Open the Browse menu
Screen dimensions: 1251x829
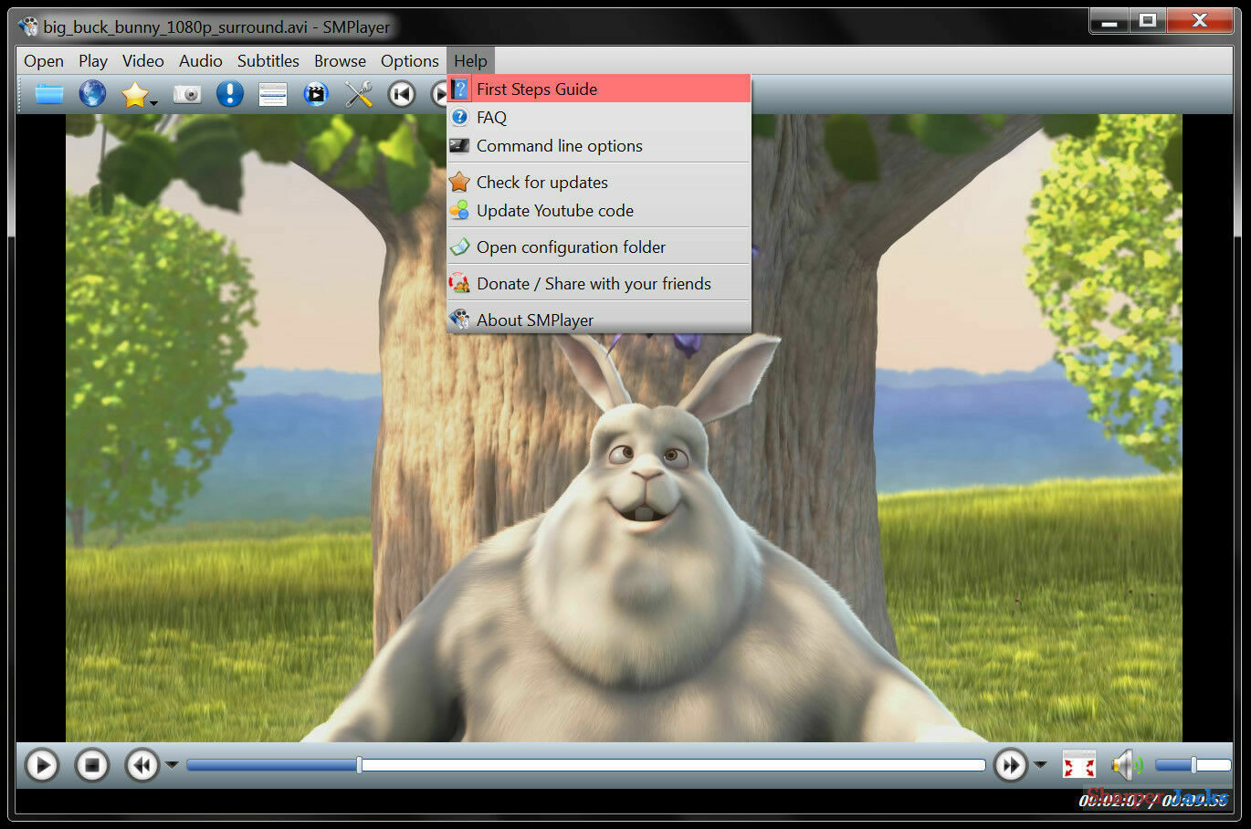pos(340,61)
